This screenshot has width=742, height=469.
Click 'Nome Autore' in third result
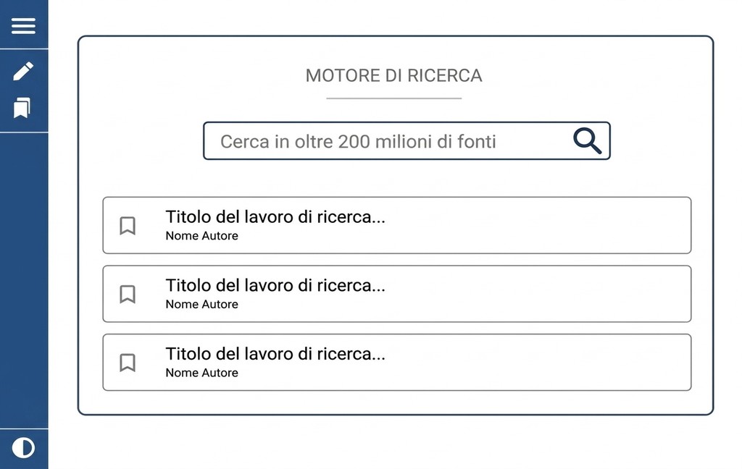click(x=201, y=373)
